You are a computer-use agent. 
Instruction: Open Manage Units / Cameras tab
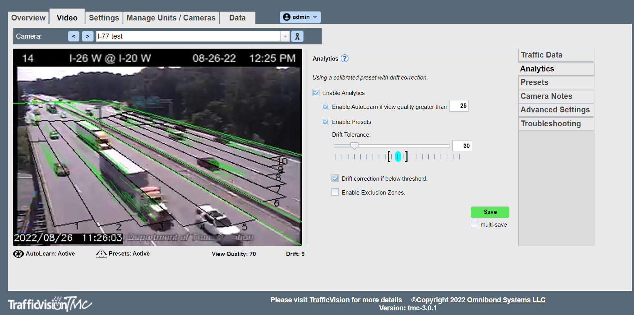coord(171,18)
